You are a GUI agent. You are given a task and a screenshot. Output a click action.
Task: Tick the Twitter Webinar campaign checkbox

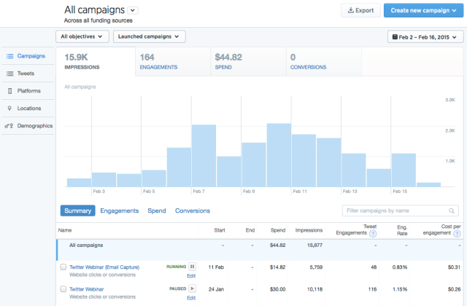pos(63,289)
